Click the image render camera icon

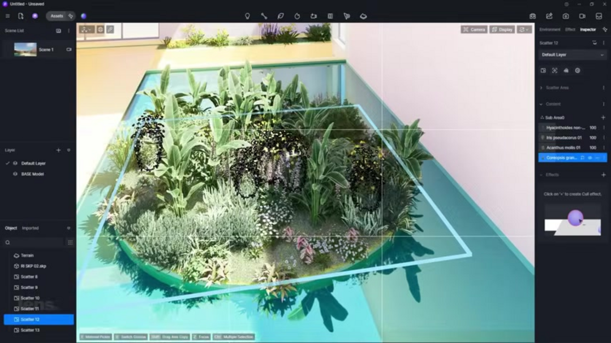coord(565,16)
